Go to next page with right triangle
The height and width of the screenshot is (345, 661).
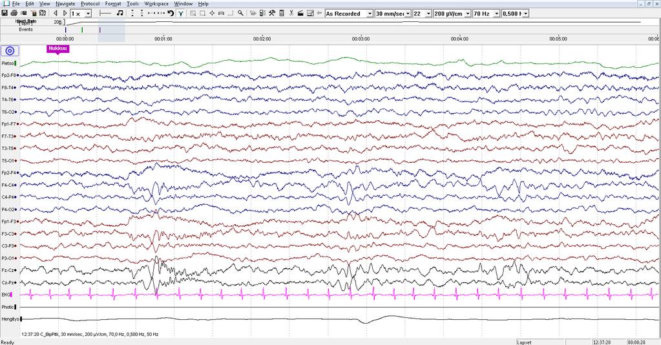click(65, 13)
